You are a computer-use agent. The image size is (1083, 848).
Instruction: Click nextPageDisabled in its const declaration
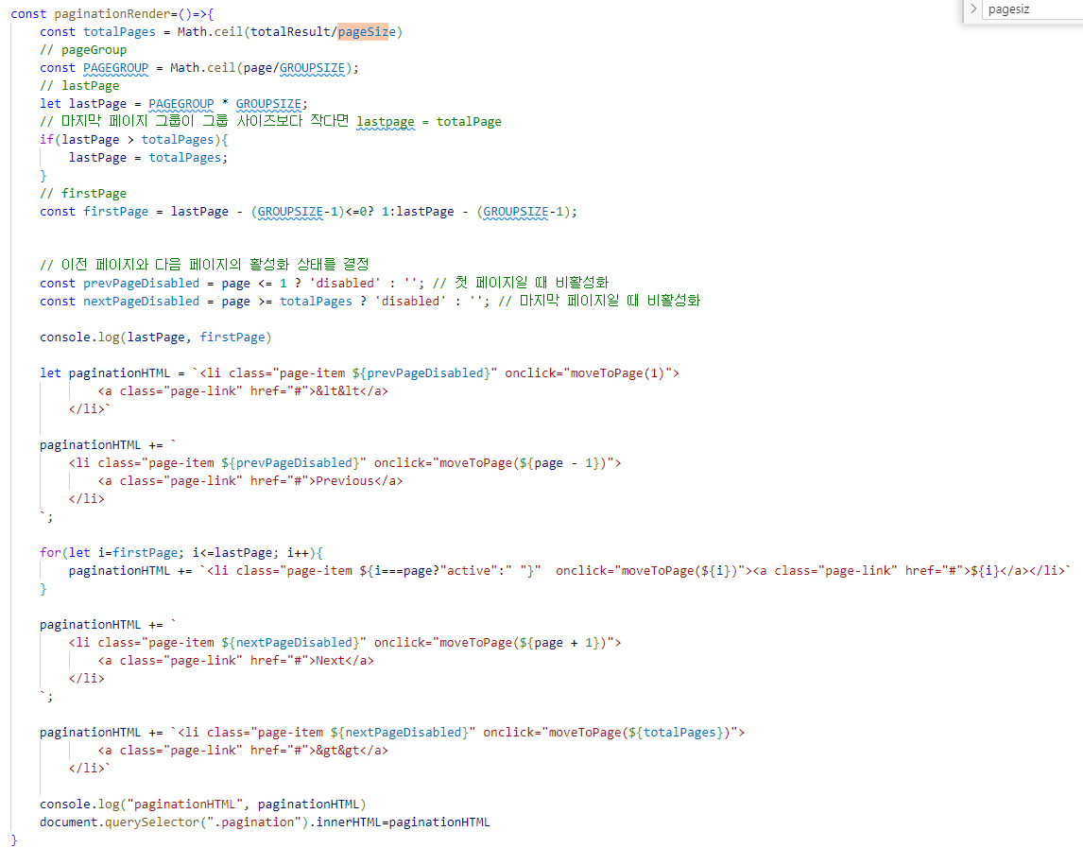(141, 302)
